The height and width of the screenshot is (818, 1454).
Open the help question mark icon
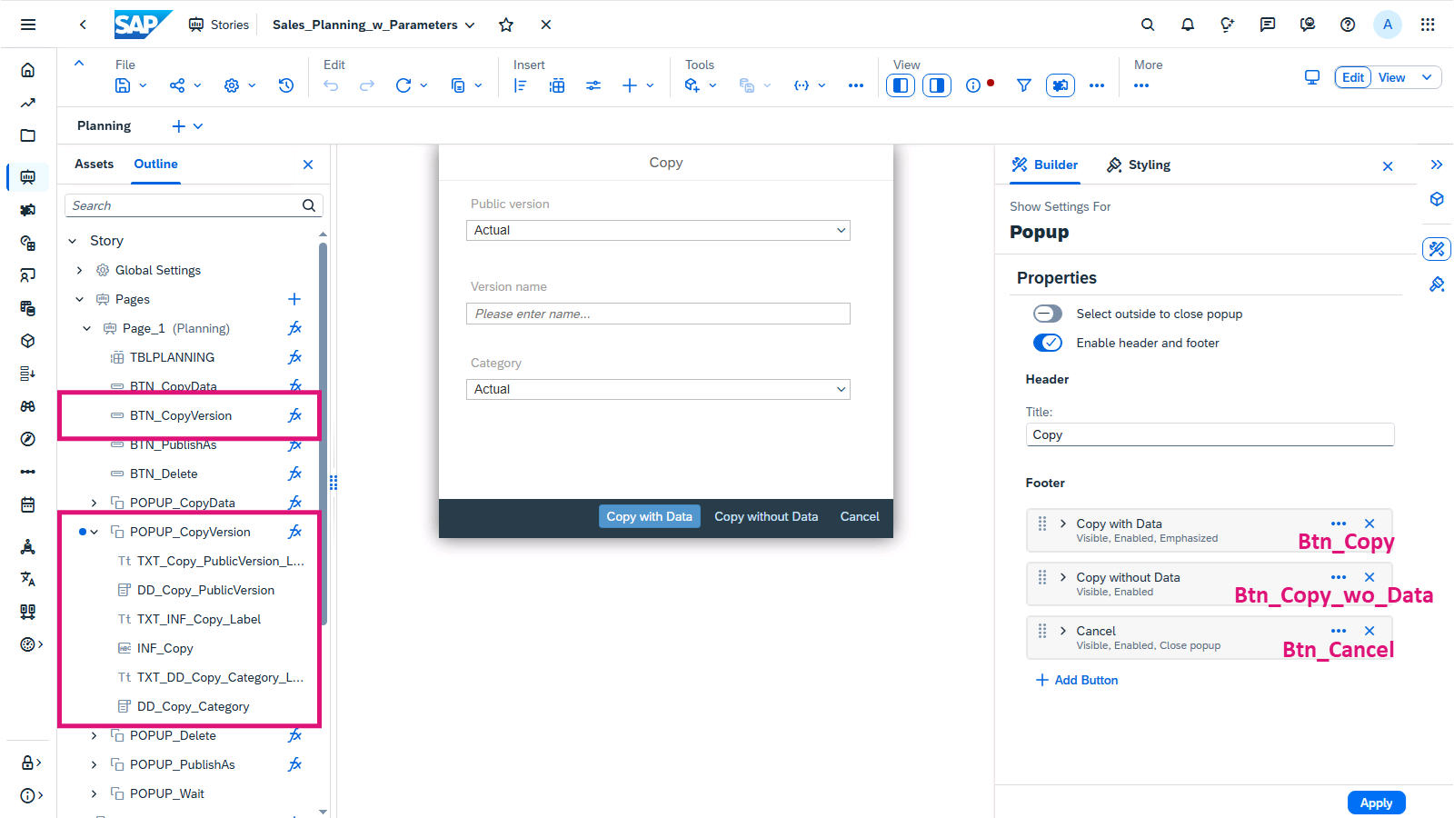tap(1348, 25)
